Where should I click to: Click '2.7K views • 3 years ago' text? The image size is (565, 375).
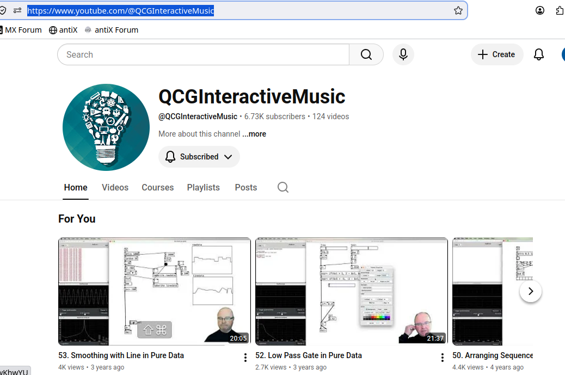point(291,367)
